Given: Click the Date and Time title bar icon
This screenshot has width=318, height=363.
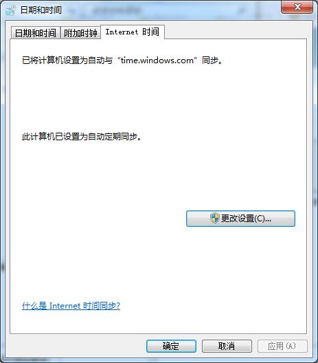Looking at the screenshot, I should (10, 10).
